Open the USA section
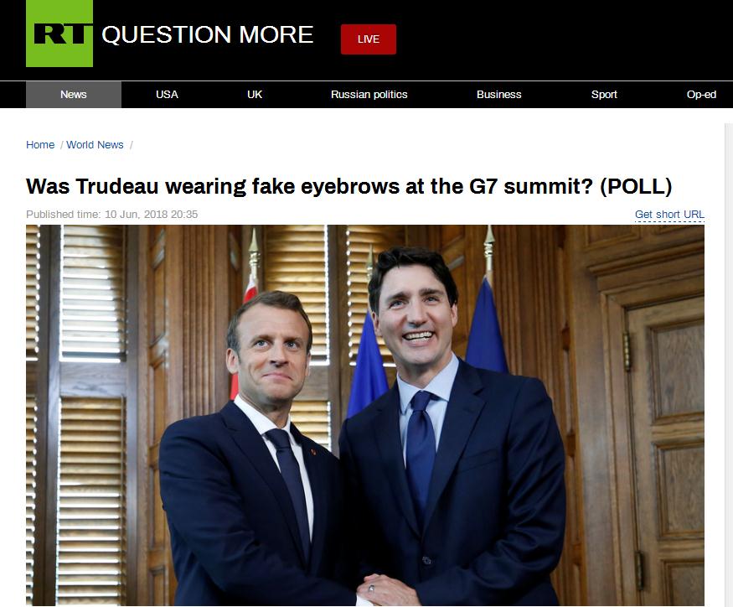Screen dimensions: 733x607 167,95
